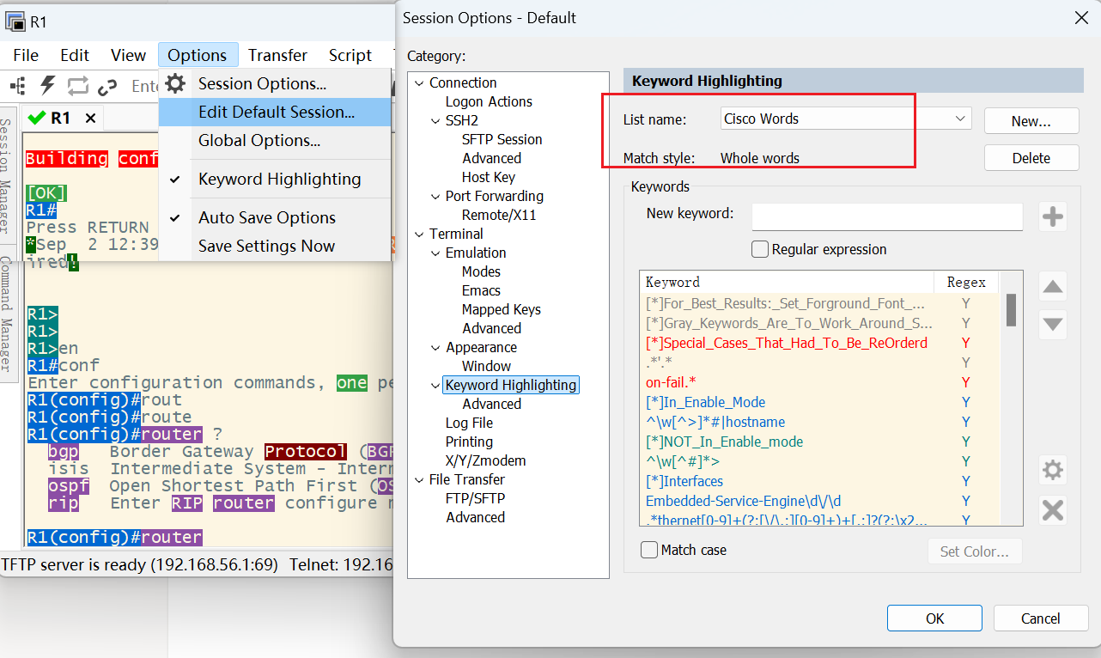Click the gear icon beside Session Options
The image size is (1101, 658).
[175, 83]
